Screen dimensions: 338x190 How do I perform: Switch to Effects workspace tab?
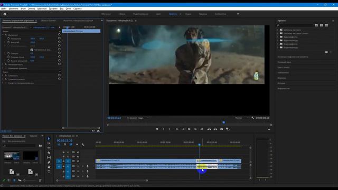(x=173, y=14)
